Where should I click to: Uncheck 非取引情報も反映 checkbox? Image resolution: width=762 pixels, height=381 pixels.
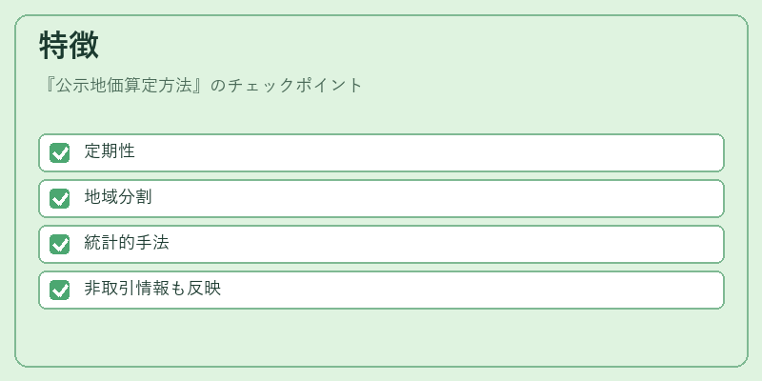click(60, 290)
